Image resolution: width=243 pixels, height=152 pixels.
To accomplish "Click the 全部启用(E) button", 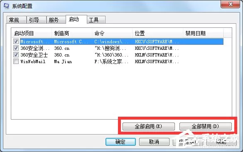I will 148,126.
